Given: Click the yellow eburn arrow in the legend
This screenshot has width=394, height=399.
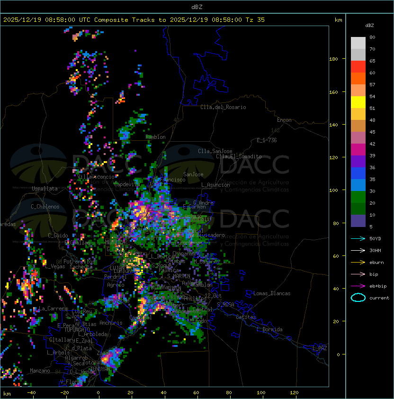Looking at the screenshot, I should 358,263.
